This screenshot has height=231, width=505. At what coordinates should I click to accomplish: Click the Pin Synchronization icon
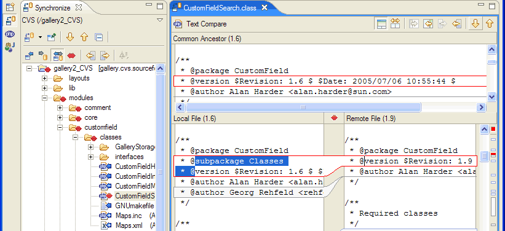[x=52, y=37]
